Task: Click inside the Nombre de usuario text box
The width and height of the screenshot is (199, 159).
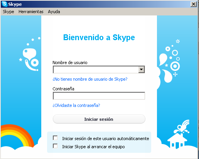Action: [x=96, y=69]
